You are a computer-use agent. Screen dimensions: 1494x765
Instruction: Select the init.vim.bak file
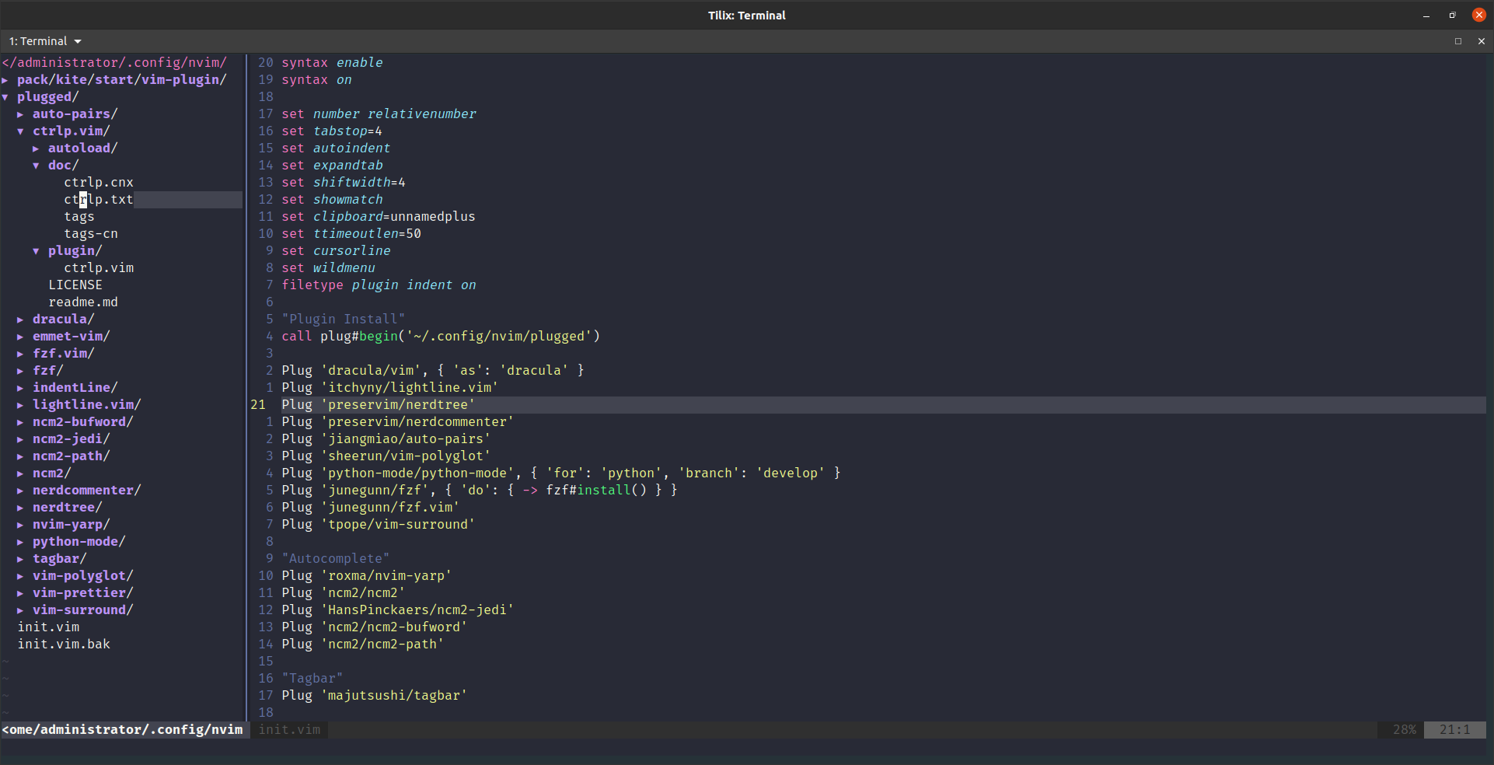tap(64, 644)
